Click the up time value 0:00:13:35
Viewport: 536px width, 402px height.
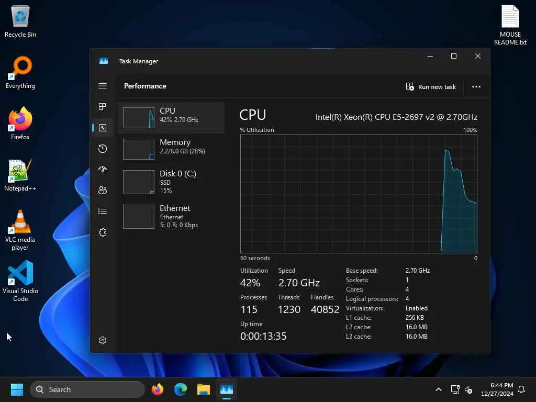pyautogui.click(x=263, y=336)
